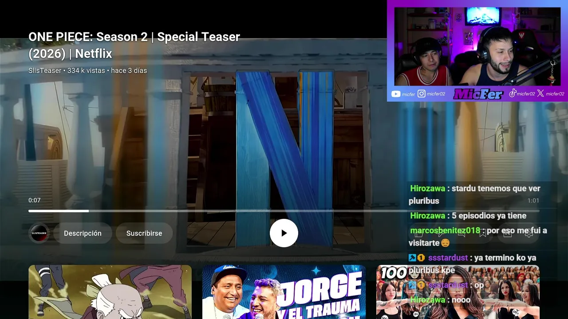Click the 0:07 elapsed time label
This screenshot has height=319, width=568.
pos(35,200)
